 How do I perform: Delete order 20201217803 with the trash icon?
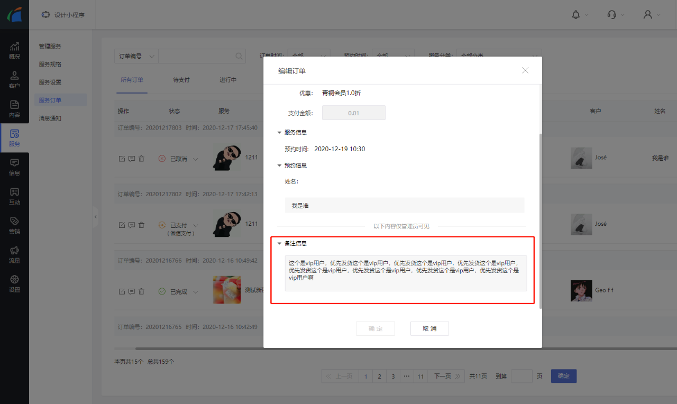tap(141, 159)
